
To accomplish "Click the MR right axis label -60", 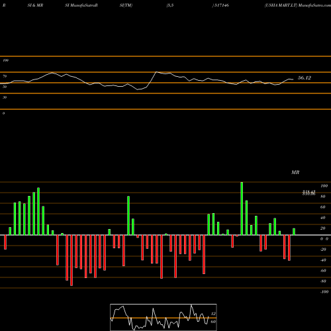I will [323, 271].
